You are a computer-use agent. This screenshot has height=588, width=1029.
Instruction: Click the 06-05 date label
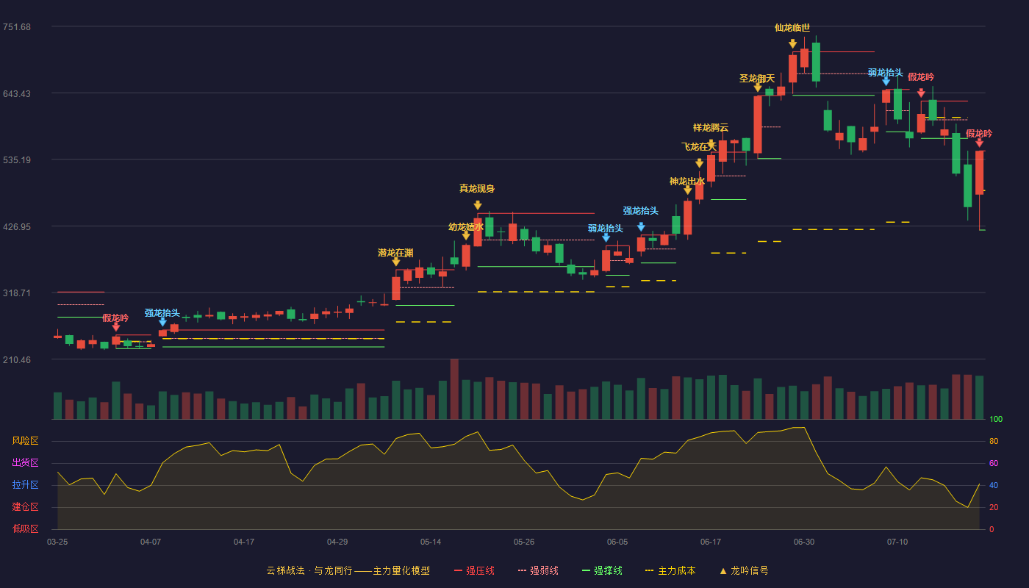[x=617, y=542]
